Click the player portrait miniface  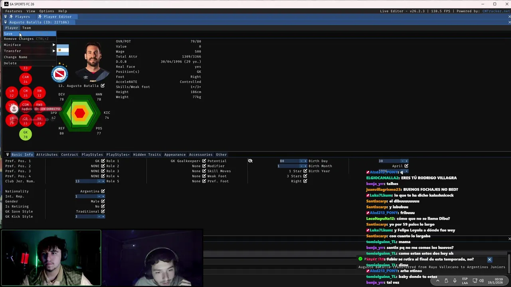coord(93,62)
